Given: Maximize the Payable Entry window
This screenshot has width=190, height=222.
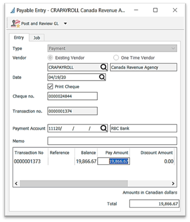Looking at the screenshot, I should (155, 10).
